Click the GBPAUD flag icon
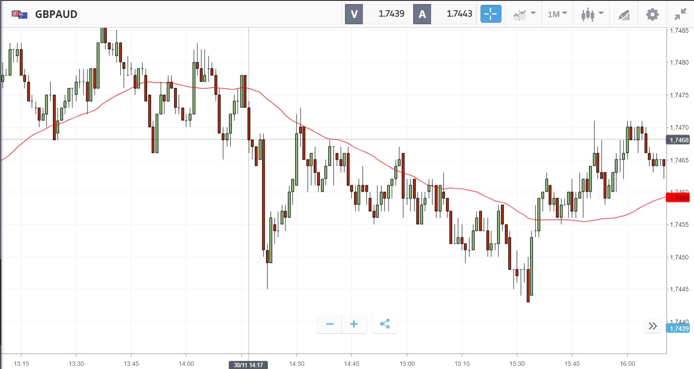This screenshot has width=694, height=369. point(19,14)
